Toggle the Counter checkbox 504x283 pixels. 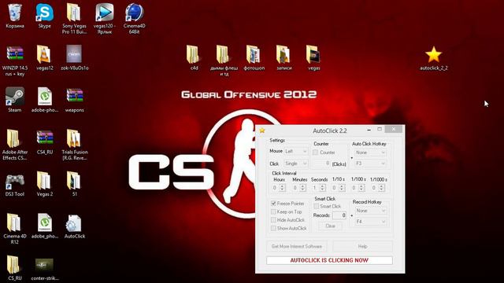(315, 153)
